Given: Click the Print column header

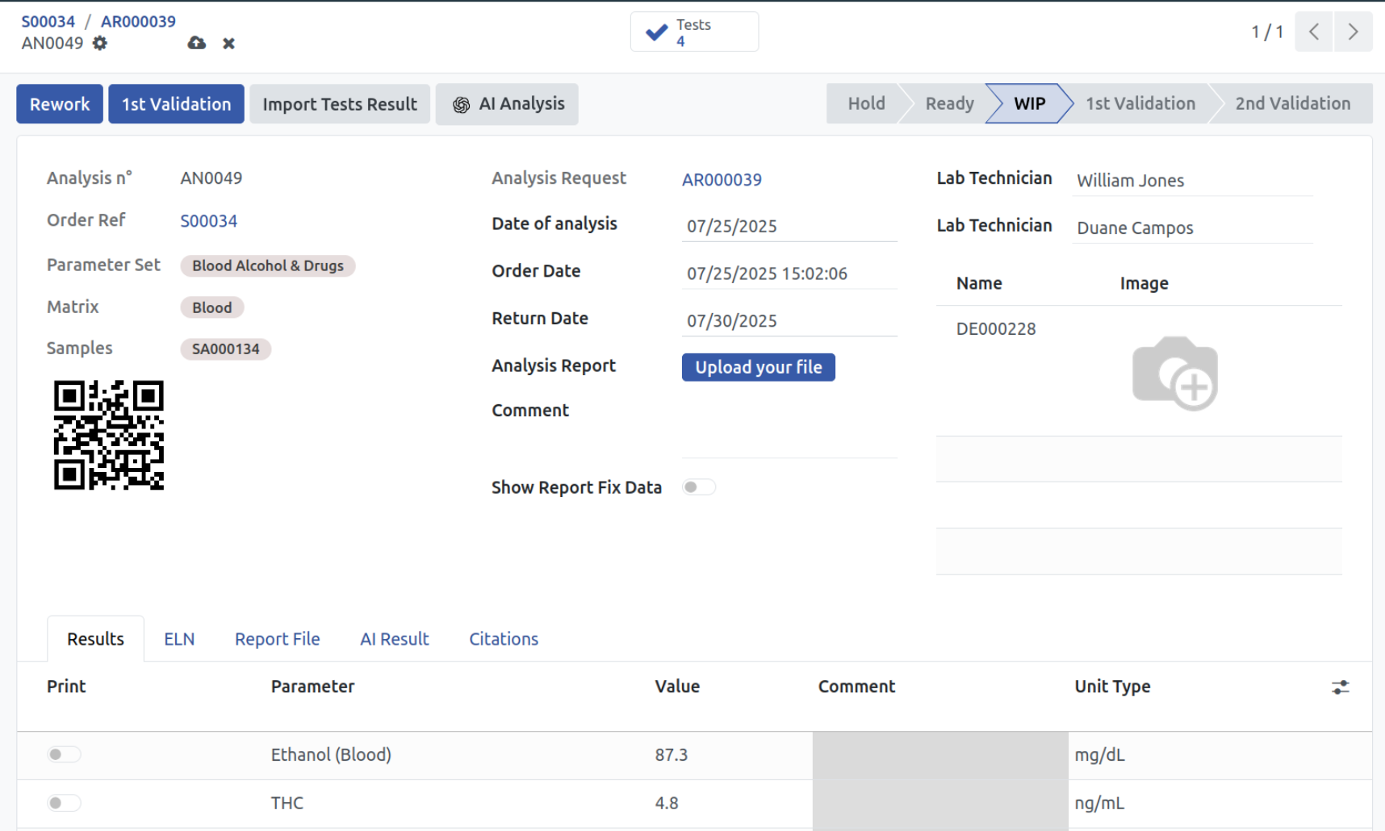Looking at the screenshot, I should [66, 687].
